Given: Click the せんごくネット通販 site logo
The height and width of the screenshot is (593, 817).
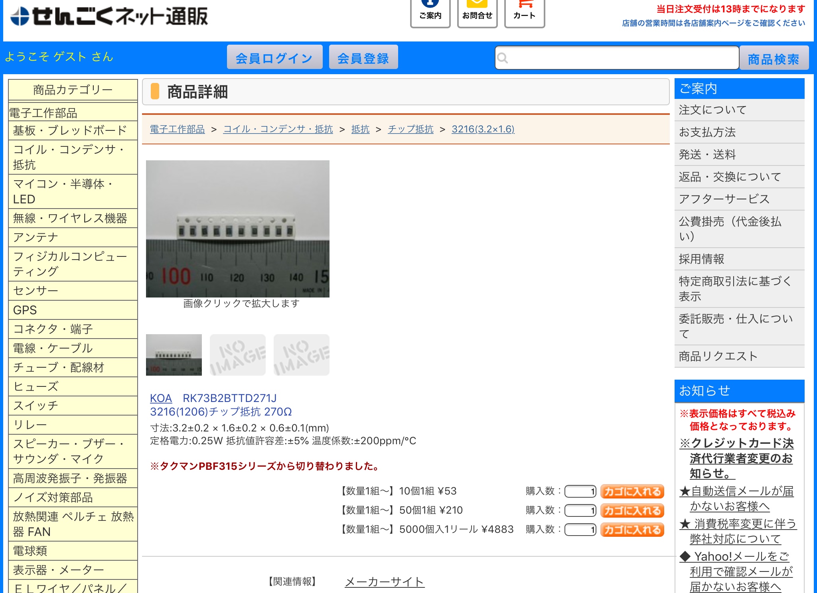Looking at the screenshot, I should (109, 16).
